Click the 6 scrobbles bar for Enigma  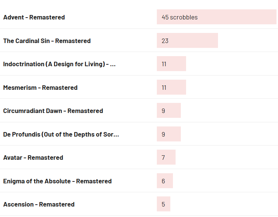click(165, 181)
